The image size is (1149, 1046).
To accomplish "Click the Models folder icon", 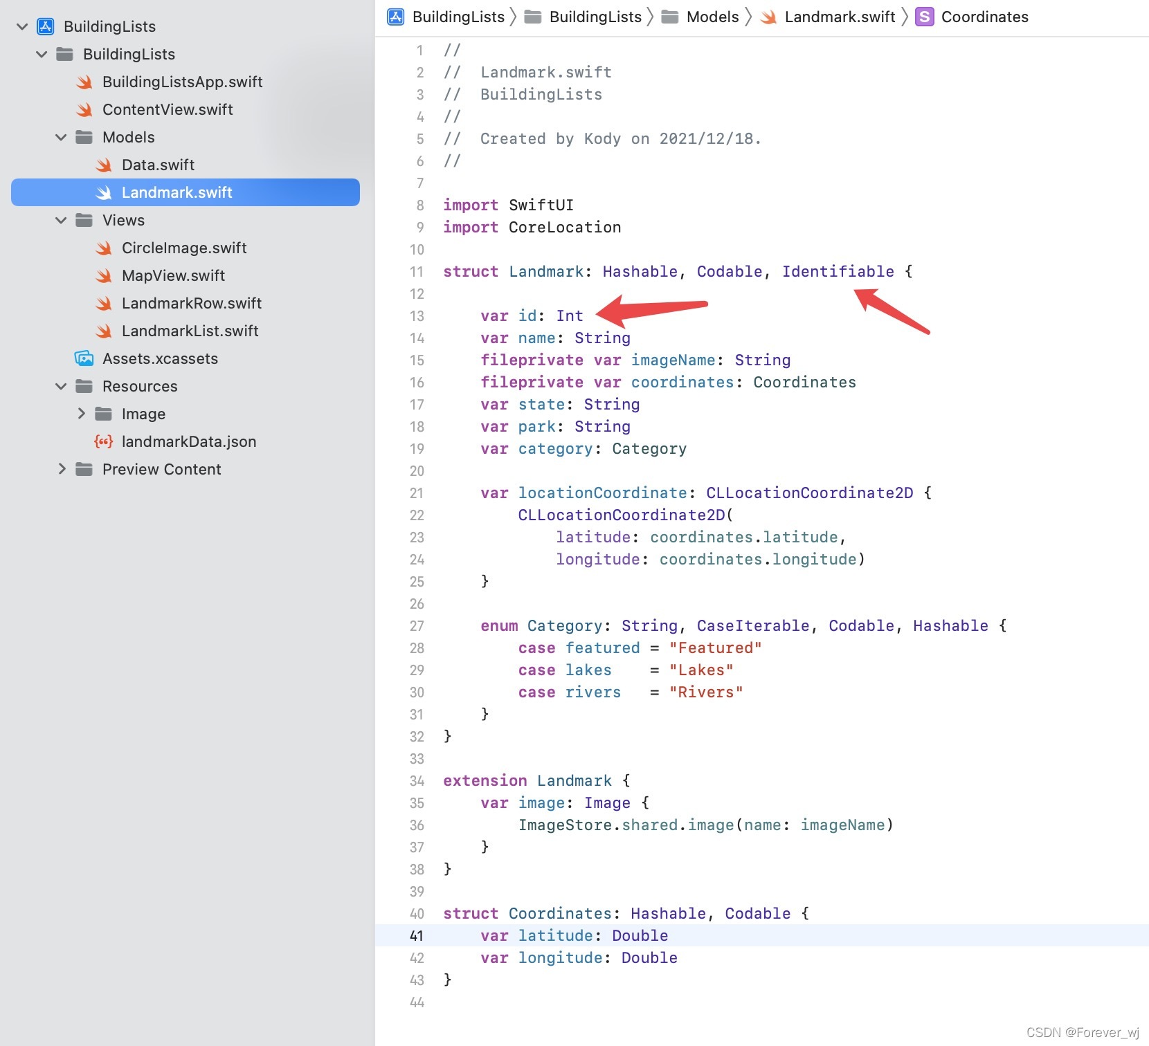I will click(x=84, y=137).
